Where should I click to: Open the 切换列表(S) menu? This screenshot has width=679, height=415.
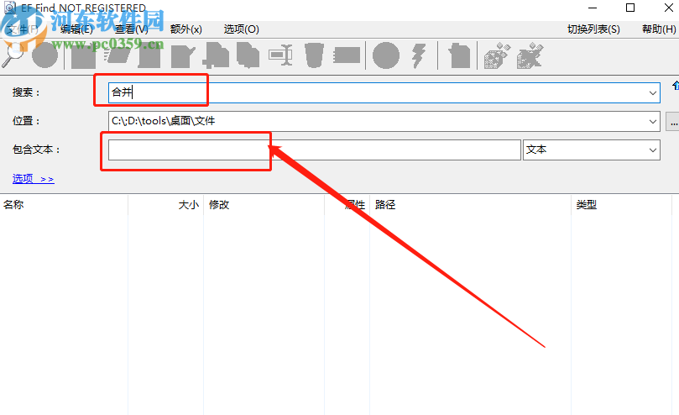coord(593,29)
